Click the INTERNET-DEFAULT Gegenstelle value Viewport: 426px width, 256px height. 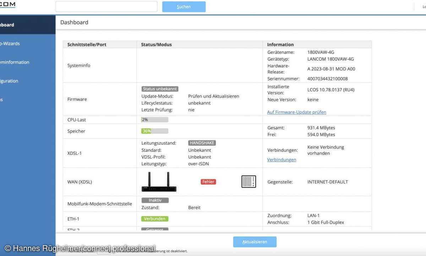coord(328,182)
